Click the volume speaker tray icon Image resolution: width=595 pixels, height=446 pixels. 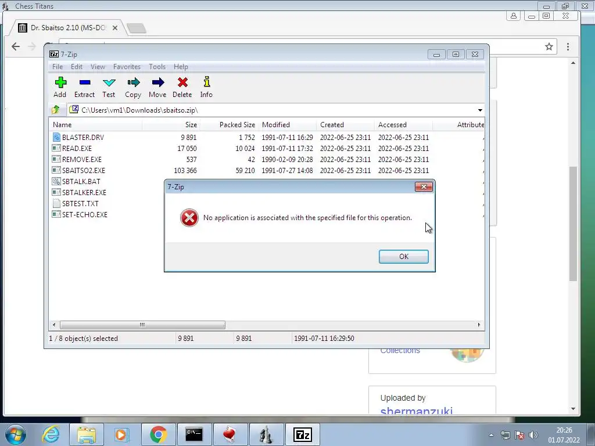click(x=533, y=435)
